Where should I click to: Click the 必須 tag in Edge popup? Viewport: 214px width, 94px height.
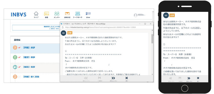pos(70,33)
